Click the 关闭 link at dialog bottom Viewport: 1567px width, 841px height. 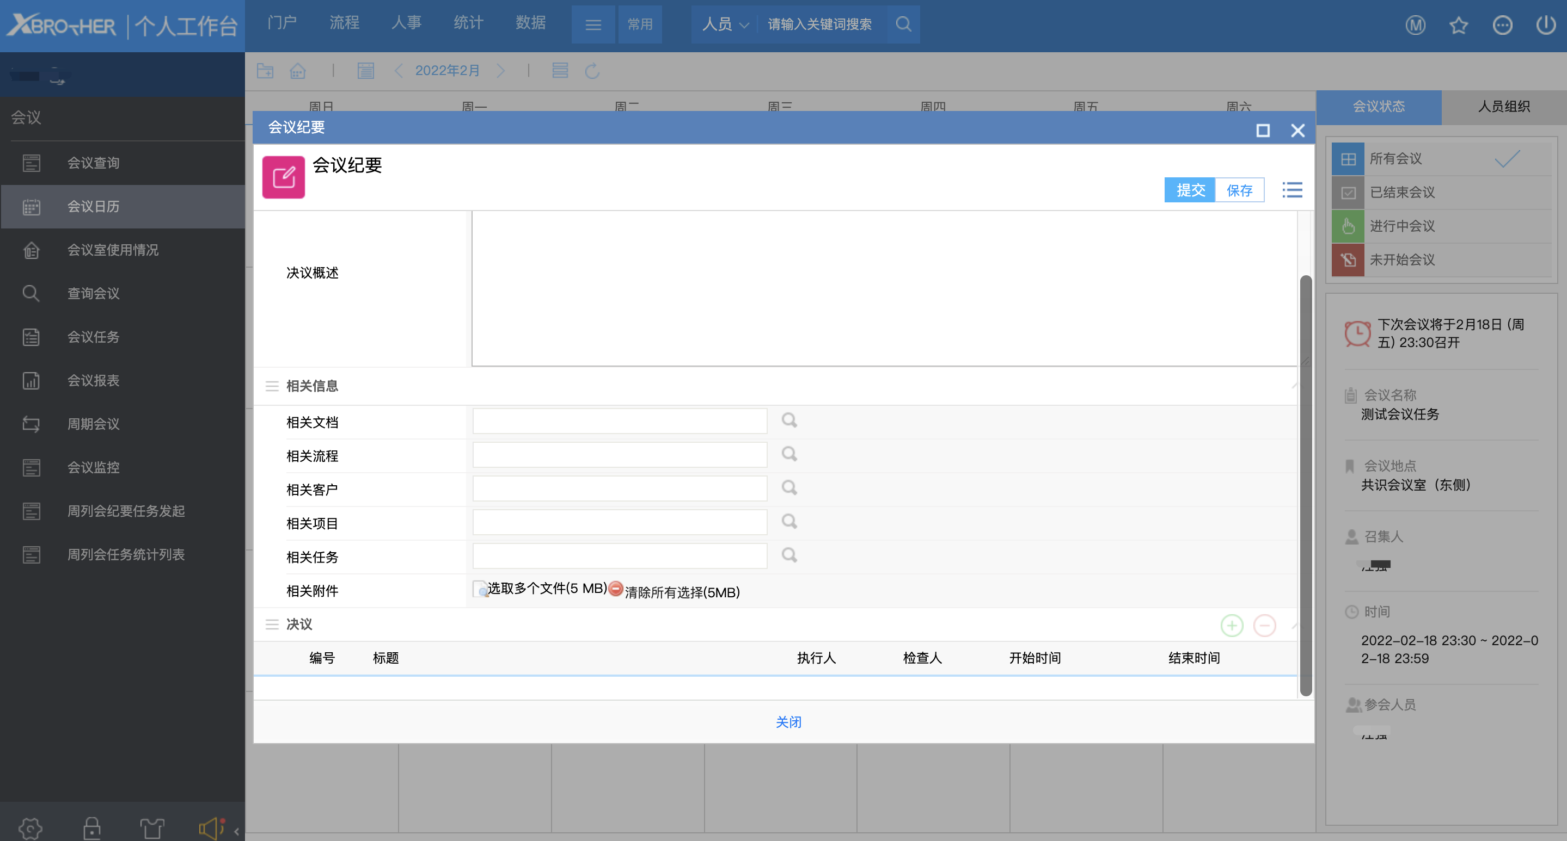pos(788,722)
